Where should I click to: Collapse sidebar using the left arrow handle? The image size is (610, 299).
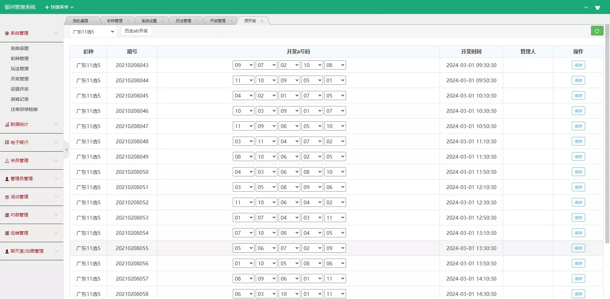pos(66,150)
